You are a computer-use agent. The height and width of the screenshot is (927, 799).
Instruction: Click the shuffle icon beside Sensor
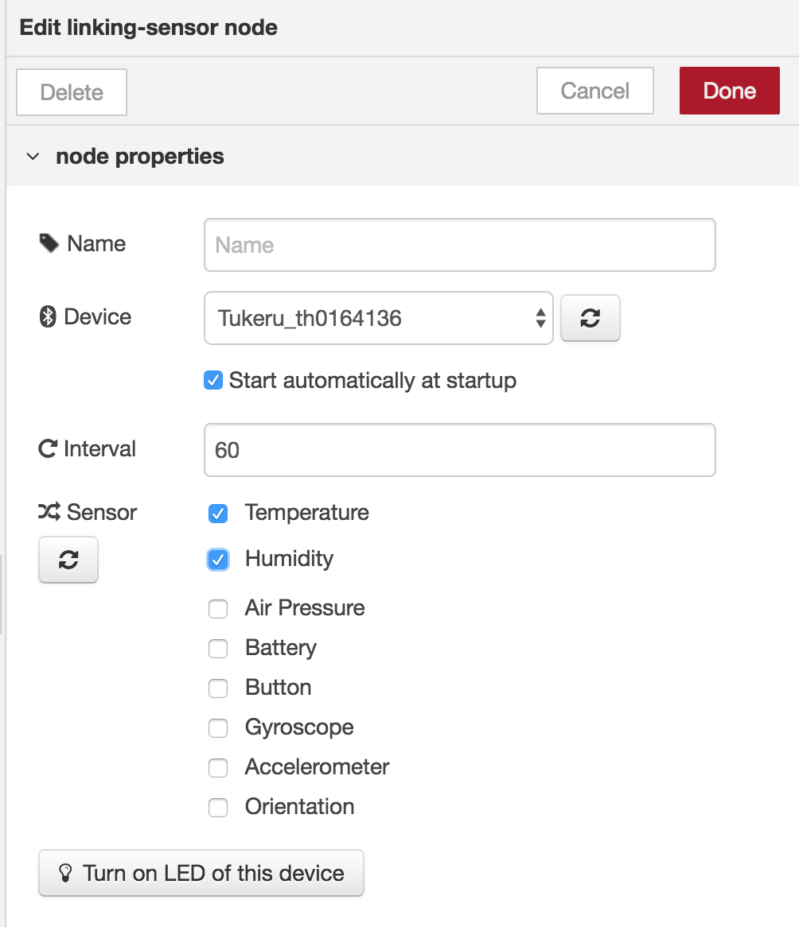pyautogui.click(x=49, y=512)
